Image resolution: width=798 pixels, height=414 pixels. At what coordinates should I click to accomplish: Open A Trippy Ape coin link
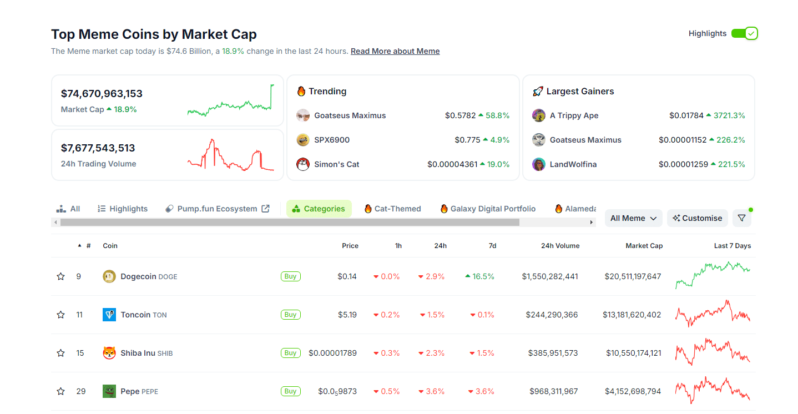click(574, 115)
